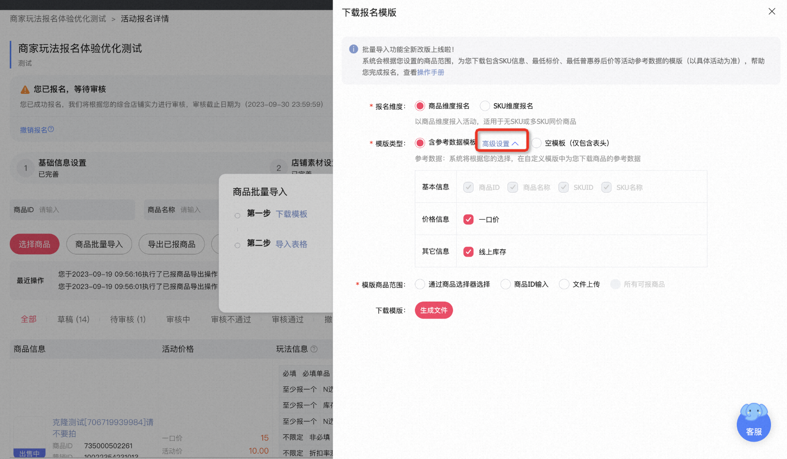The height and width of the screenshot is (459, 787).
Task: Open product link 克隆测试[706719939984]
Action: click(103, 427)
